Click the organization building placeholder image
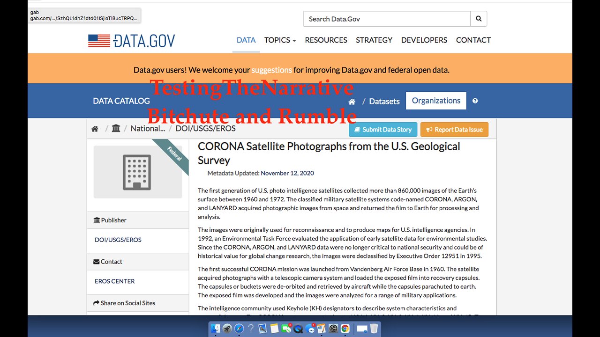 pos(138,172)
